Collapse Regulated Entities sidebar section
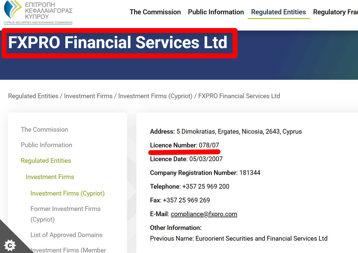 tap(46, 161)
